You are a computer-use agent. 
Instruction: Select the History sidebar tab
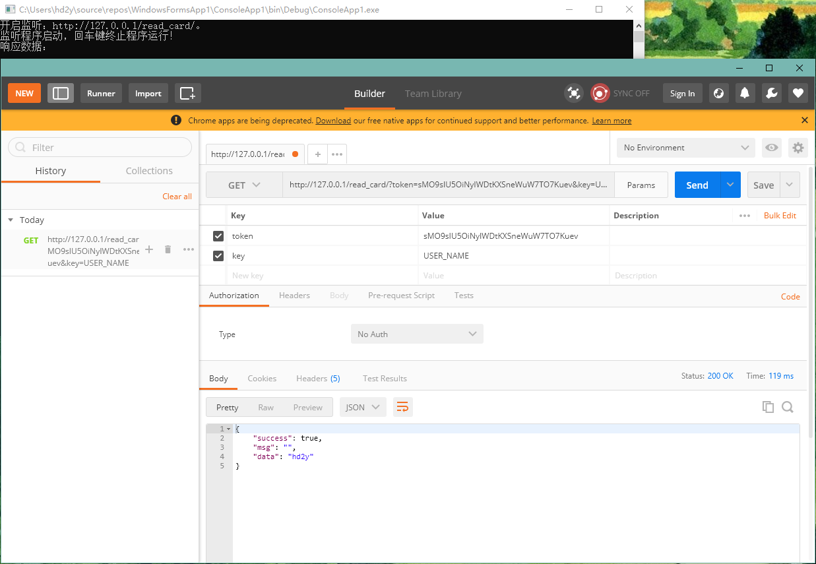(50, 170)
